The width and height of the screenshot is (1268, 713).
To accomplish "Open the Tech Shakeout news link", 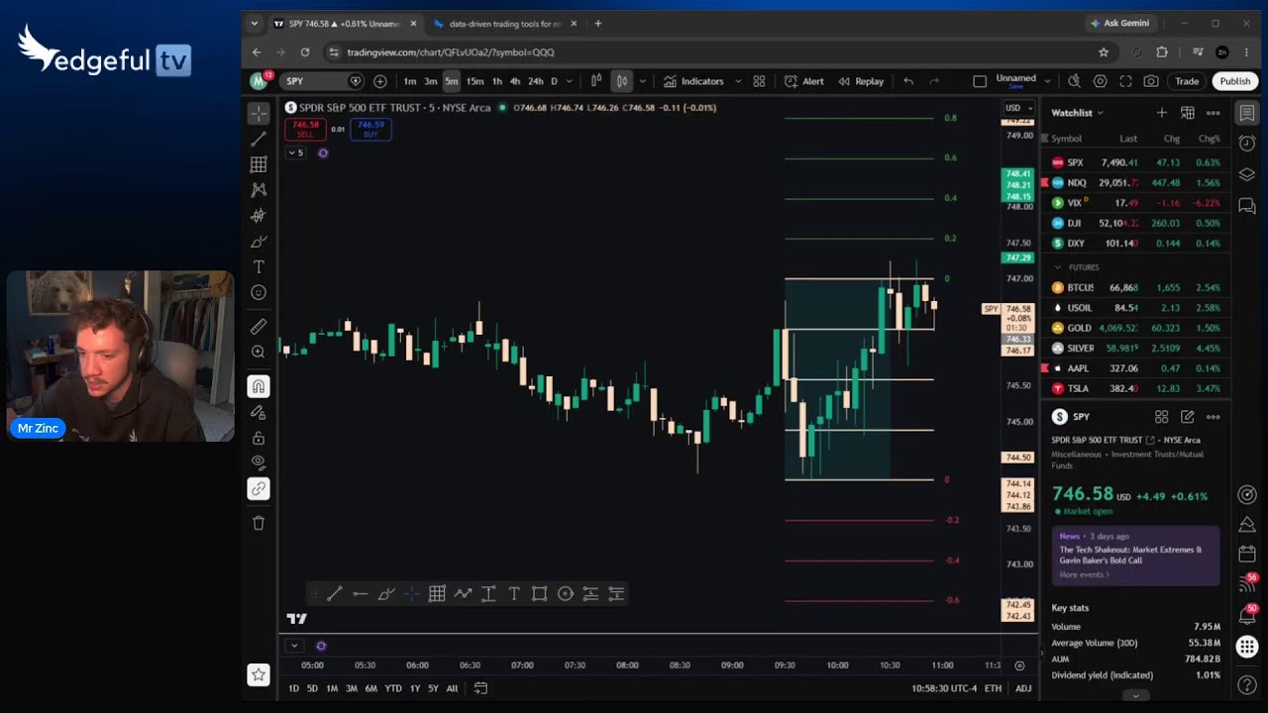I will tap(1130, 555).
